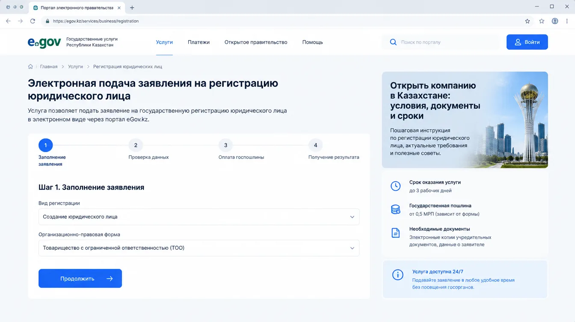Open the Помощь menu

[313, 42]
